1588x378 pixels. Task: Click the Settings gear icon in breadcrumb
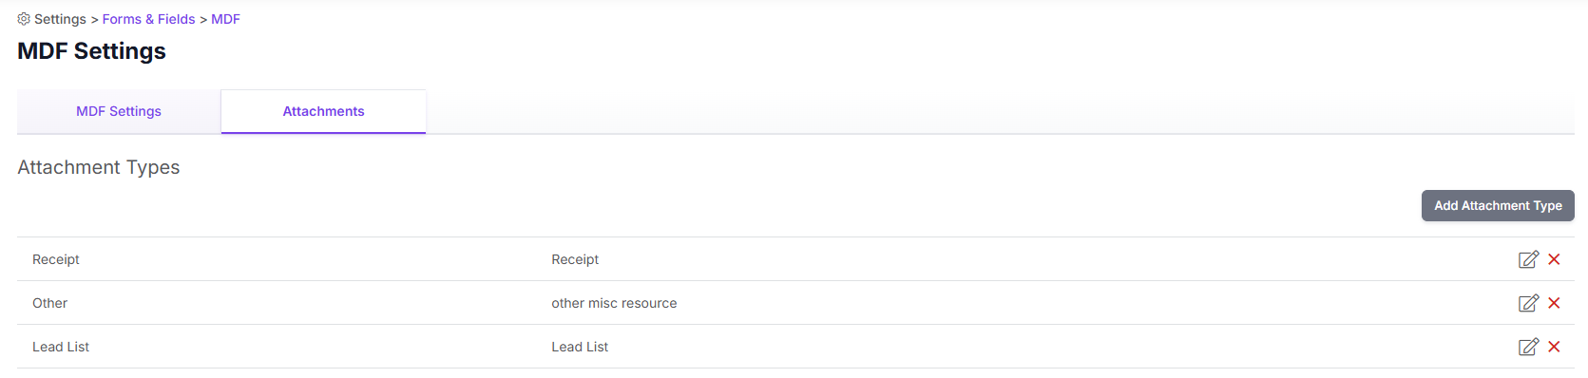pyautogui.click(x=24, y=19)
